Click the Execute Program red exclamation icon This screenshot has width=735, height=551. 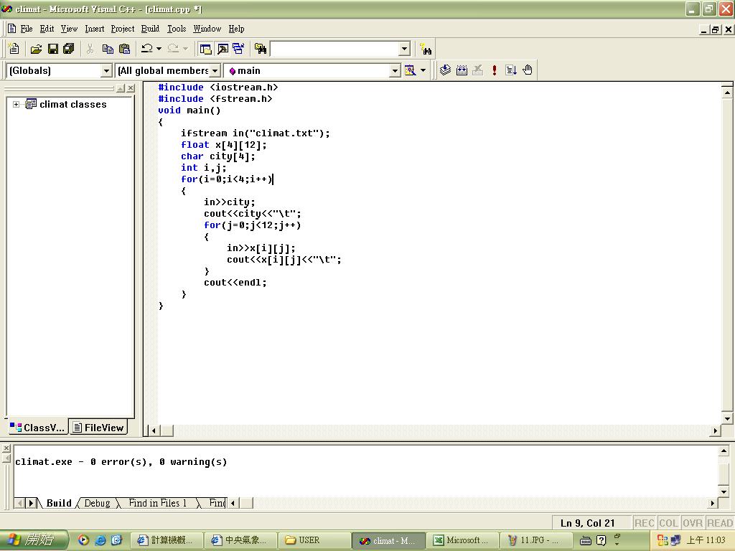pyautogui.click(x=495, y=70)
